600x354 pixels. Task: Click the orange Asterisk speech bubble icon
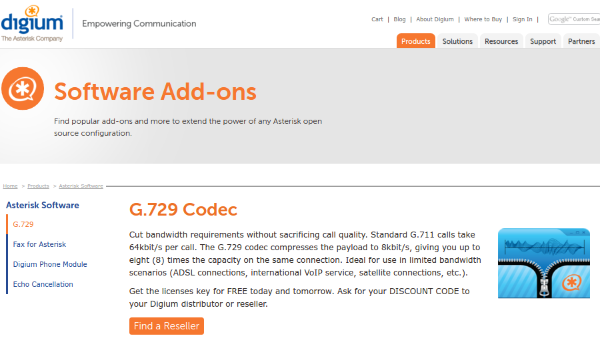(23, 88)
